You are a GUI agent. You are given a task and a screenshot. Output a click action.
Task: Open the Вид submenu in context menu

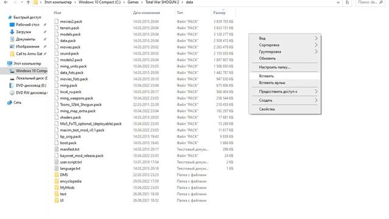285,38
